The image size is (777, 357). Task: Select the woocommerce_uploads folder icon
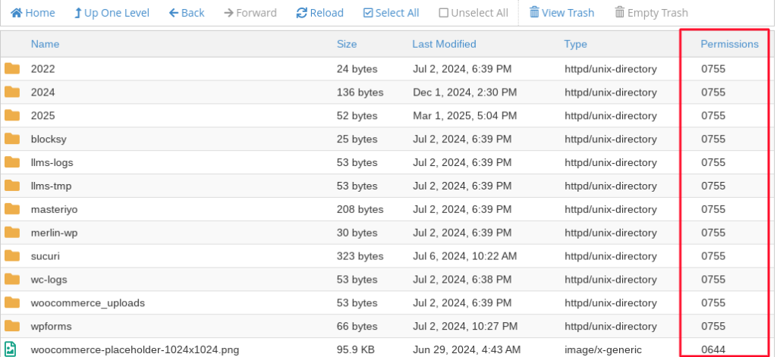point(12,302)
